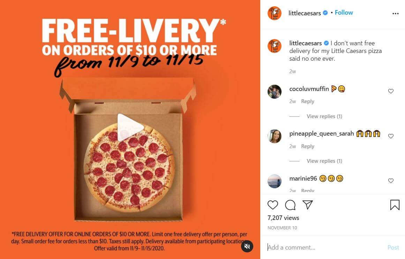Click littlecaesars profile picture in header
The height and width of the screenshot is (259, 405).
pos(274,13)
